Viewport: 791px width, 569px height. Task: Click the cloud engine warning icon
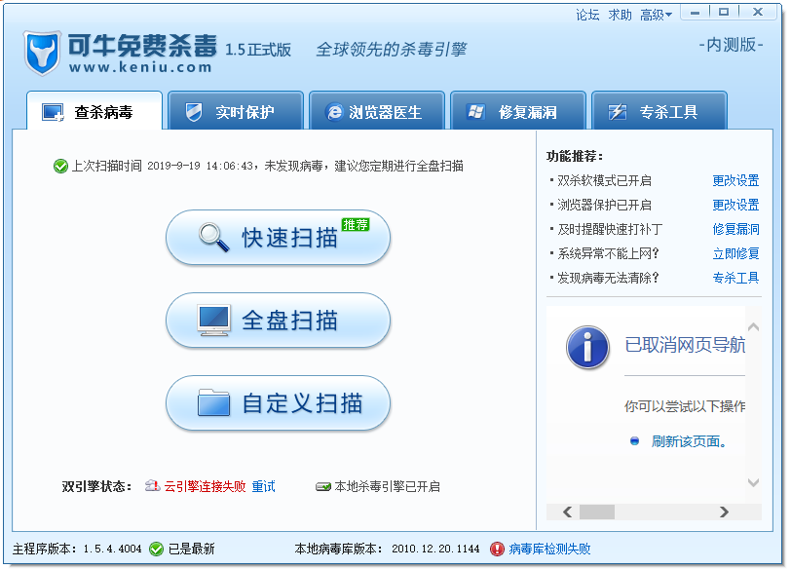tap(152, 486)
